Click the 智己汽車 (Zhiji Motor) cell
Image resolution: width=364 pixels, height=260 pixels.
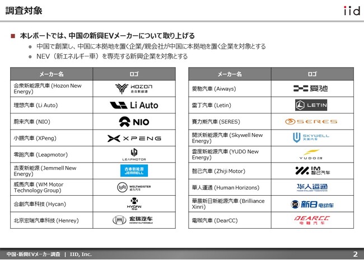(x=218, y=171)
